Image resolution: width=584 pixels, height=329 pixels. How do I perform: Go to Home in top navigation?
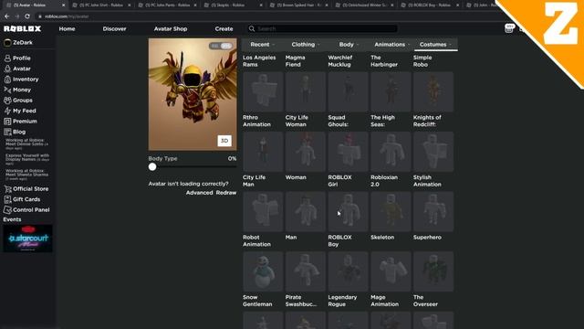tap(67, 28)
